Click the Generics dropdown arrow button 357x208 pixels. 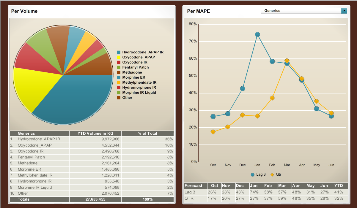pos(344,10)
